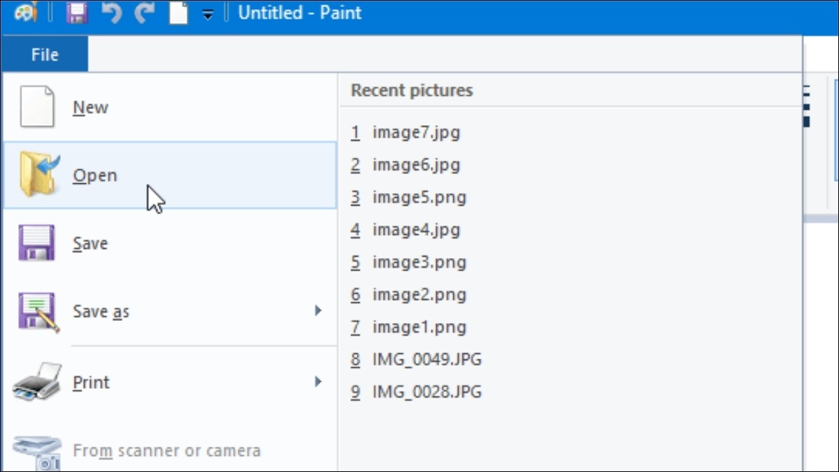Viewport: 839px width, 472px height.
Task: Expand the Save as submenu arrow
Action: point(318,310)
